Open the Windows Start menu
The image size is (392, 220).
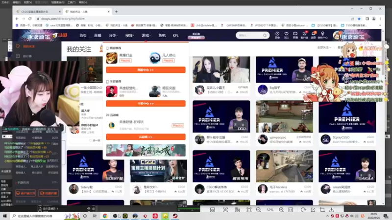click(x=5, y=216)
